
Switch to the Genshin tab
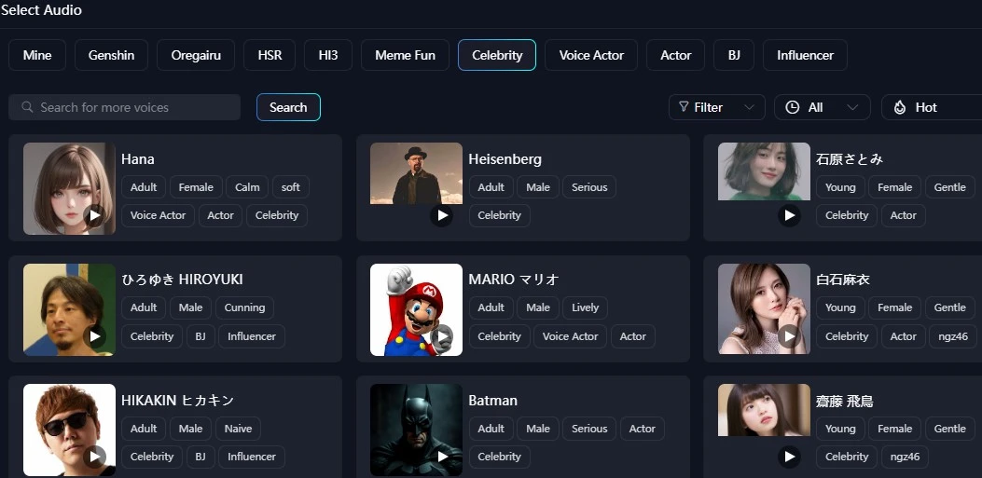(x=112, y=55)
